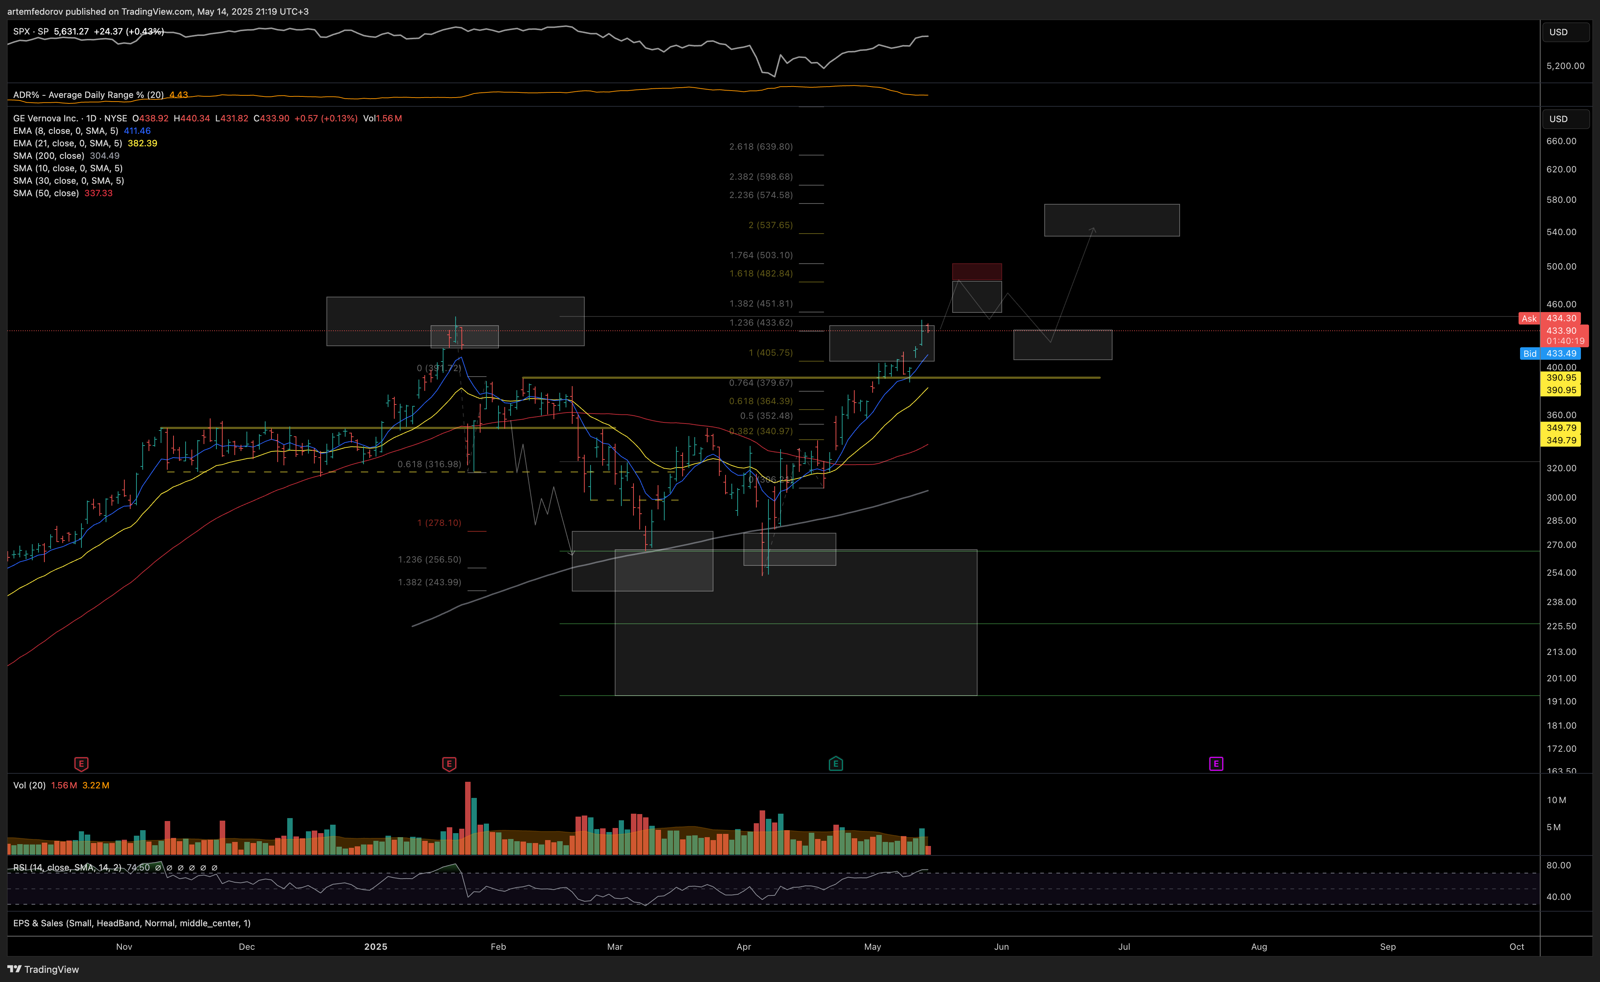Click the 0.618 (316.98) Fibonacci label
The height and width of the screenshot is (982, 1600).
pyautogui.click(x=430, y=464)
